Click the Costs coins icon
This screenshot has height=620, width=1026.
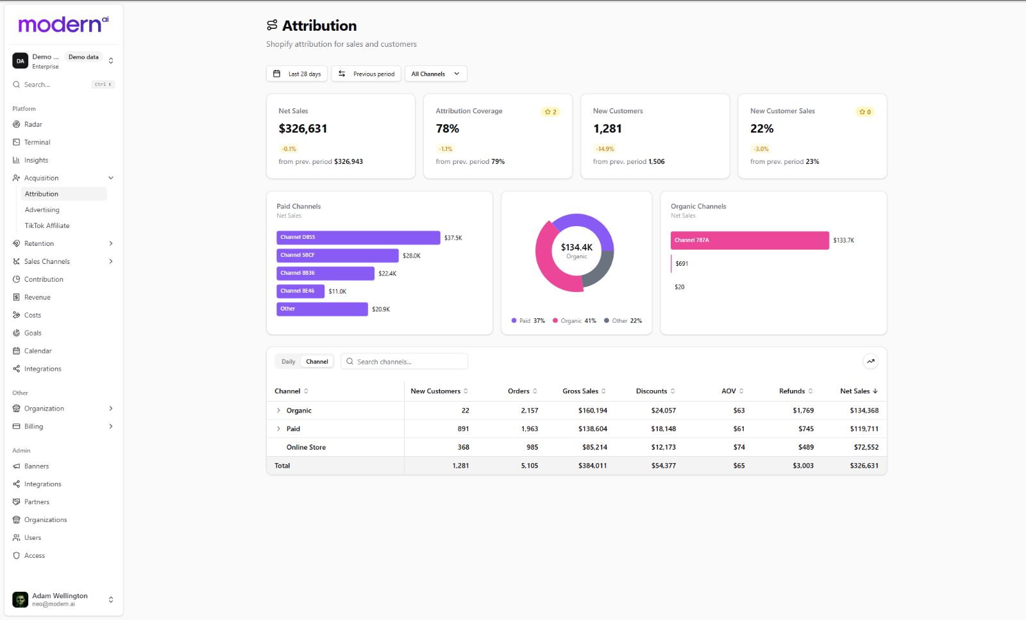[x=16, y=315]
